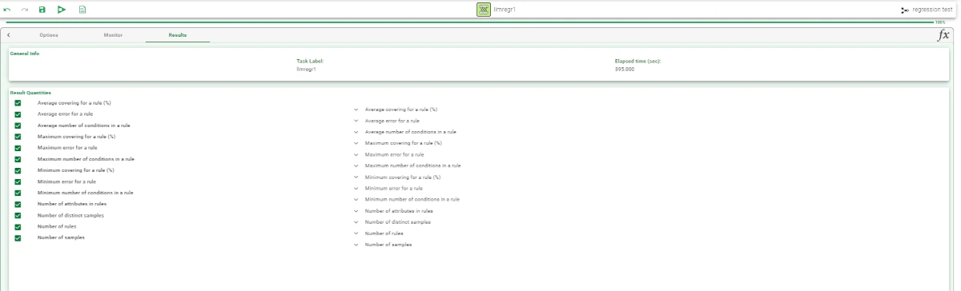Click the Result Quantities heading

pos(30,93)
